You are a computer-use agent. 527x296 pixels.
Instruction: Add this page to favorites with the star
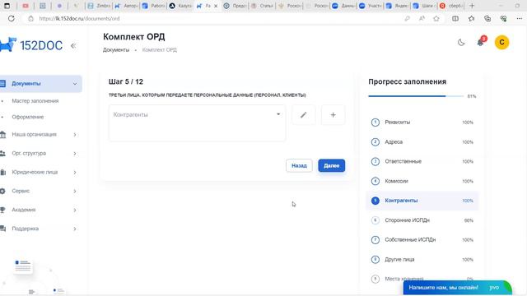436,18
